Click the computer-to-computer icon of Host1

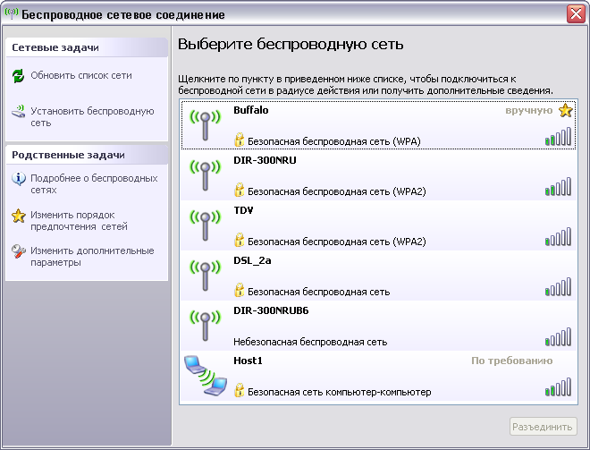(x=206, y=376)
